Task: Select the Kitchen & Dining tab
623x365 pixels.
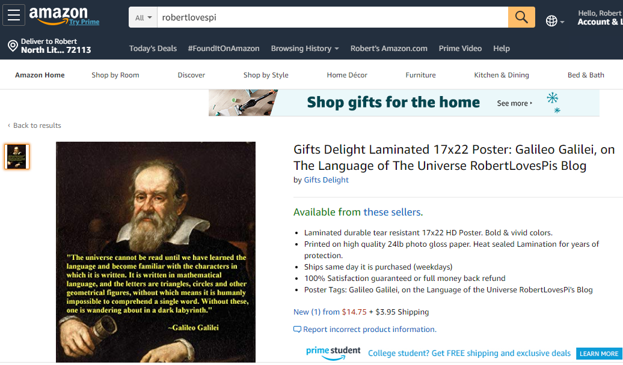Action: click(502, 75)
